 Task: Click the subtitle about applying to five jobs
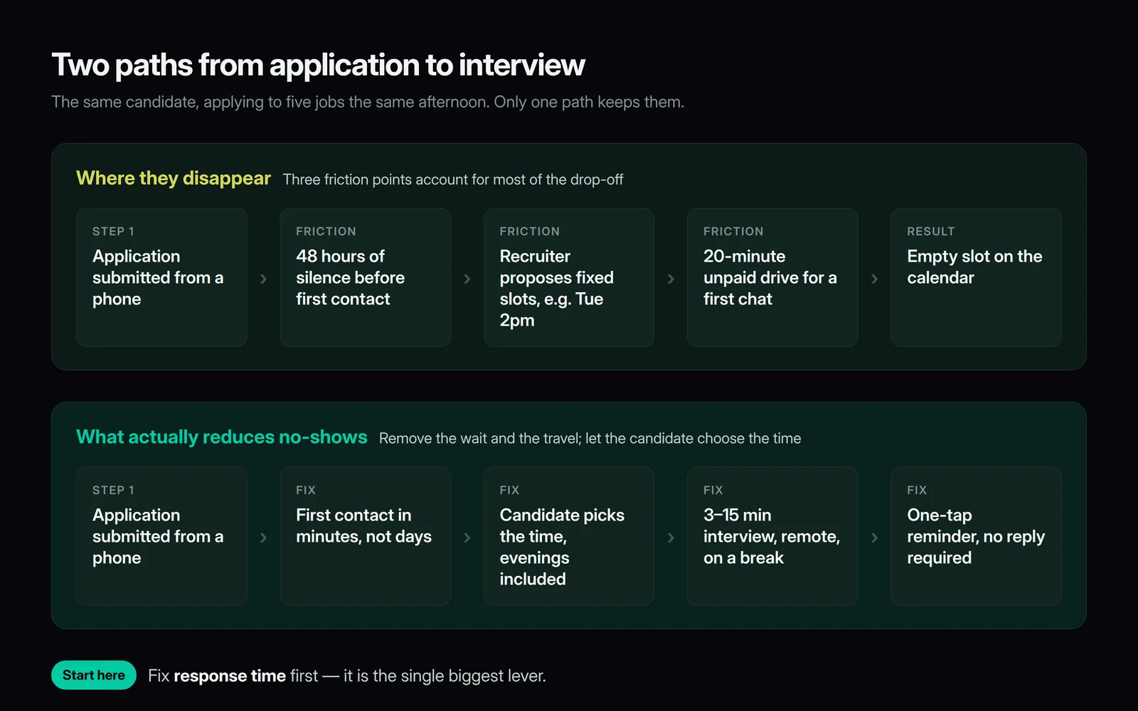368,102
